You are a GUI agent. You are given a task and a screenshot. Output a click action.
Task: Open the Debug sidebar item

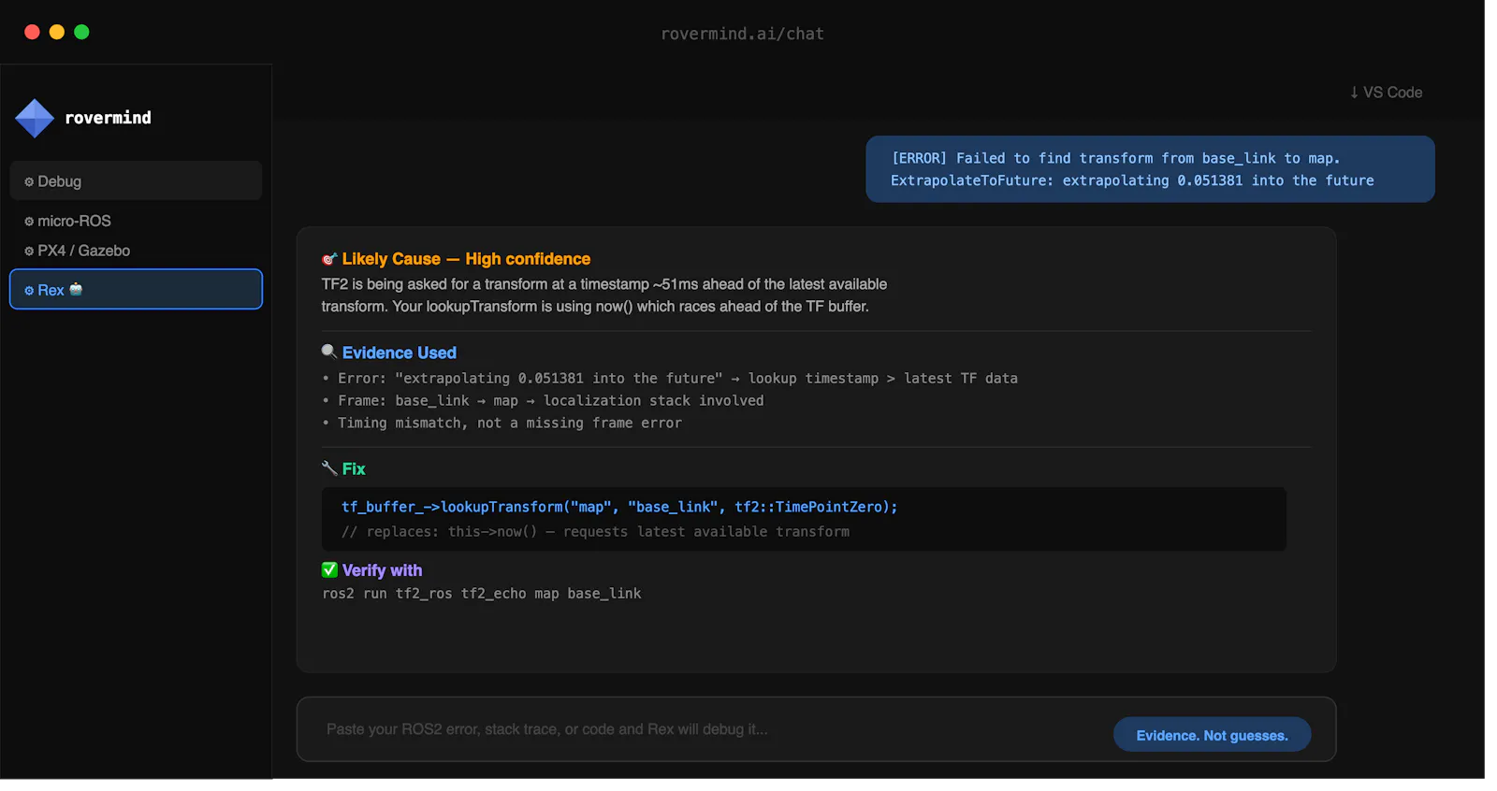[136, 180]
